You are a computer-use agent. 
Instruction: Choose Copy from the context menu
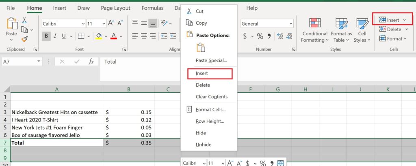tap(209, 23)
